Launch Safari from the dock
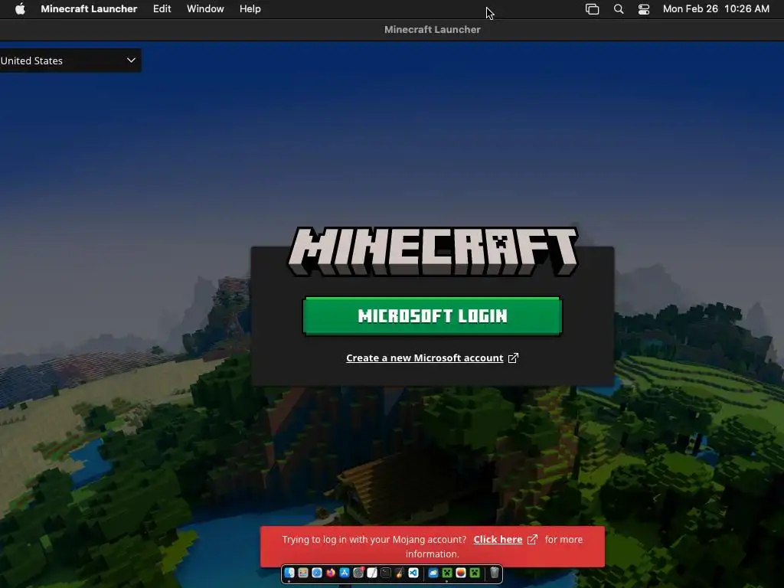The height and width of the screenshot is (588, 784). [317, 573]
